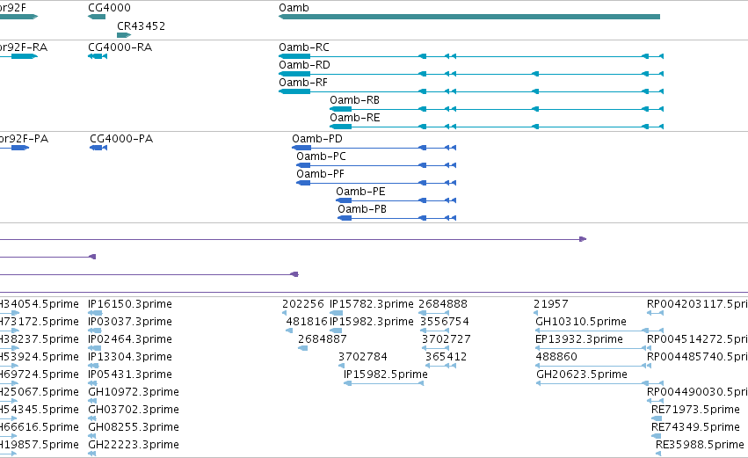This screenshot has width=748, height=458.
Task: Select transcript Oamb-RB
Action: tap(497, 109)
